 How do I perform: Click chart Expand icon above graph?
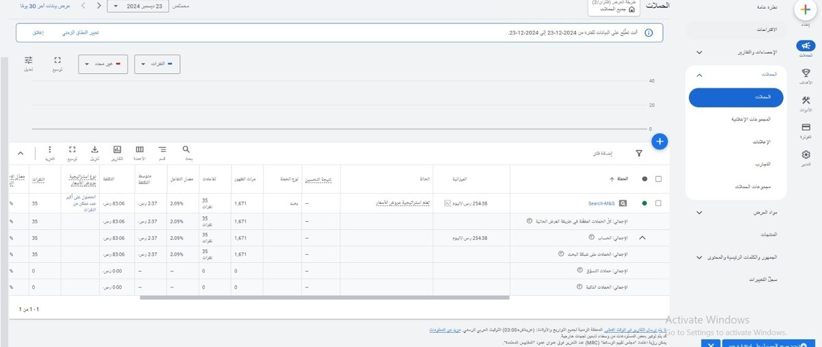pyautogui.click(x=58, y=60)
